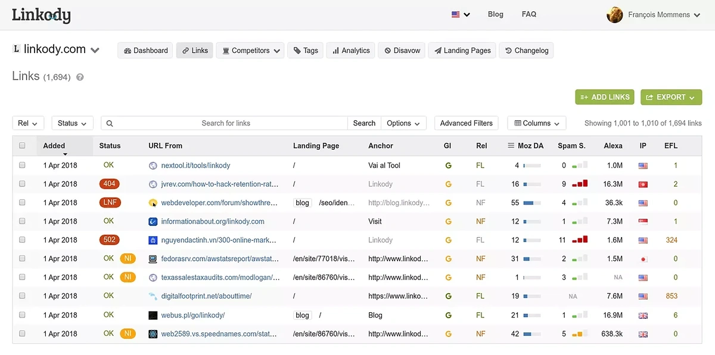
Task: Open the Disavow tab
Action: tap(402, 51)
